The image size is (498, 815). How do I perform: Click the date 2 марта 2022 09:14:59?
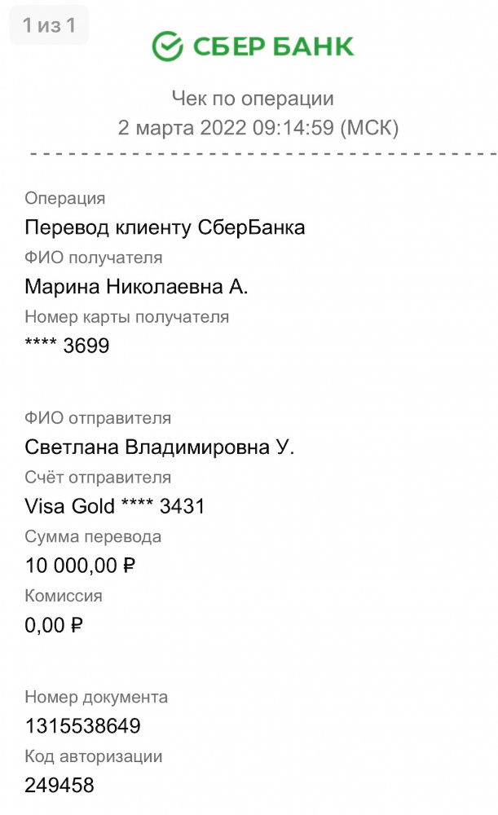pyautogui.click(x=258, y=128)
